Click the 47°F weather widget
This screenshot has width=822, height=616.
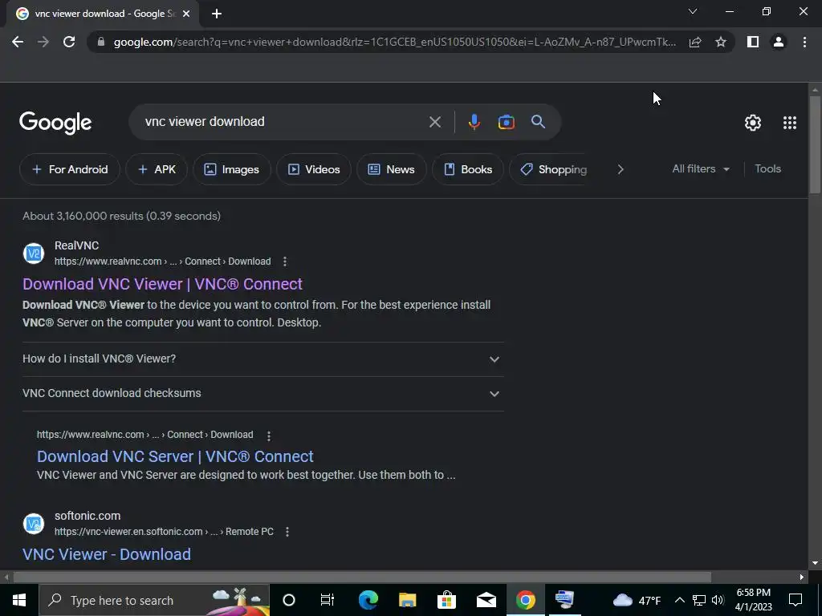click(637, 600)
